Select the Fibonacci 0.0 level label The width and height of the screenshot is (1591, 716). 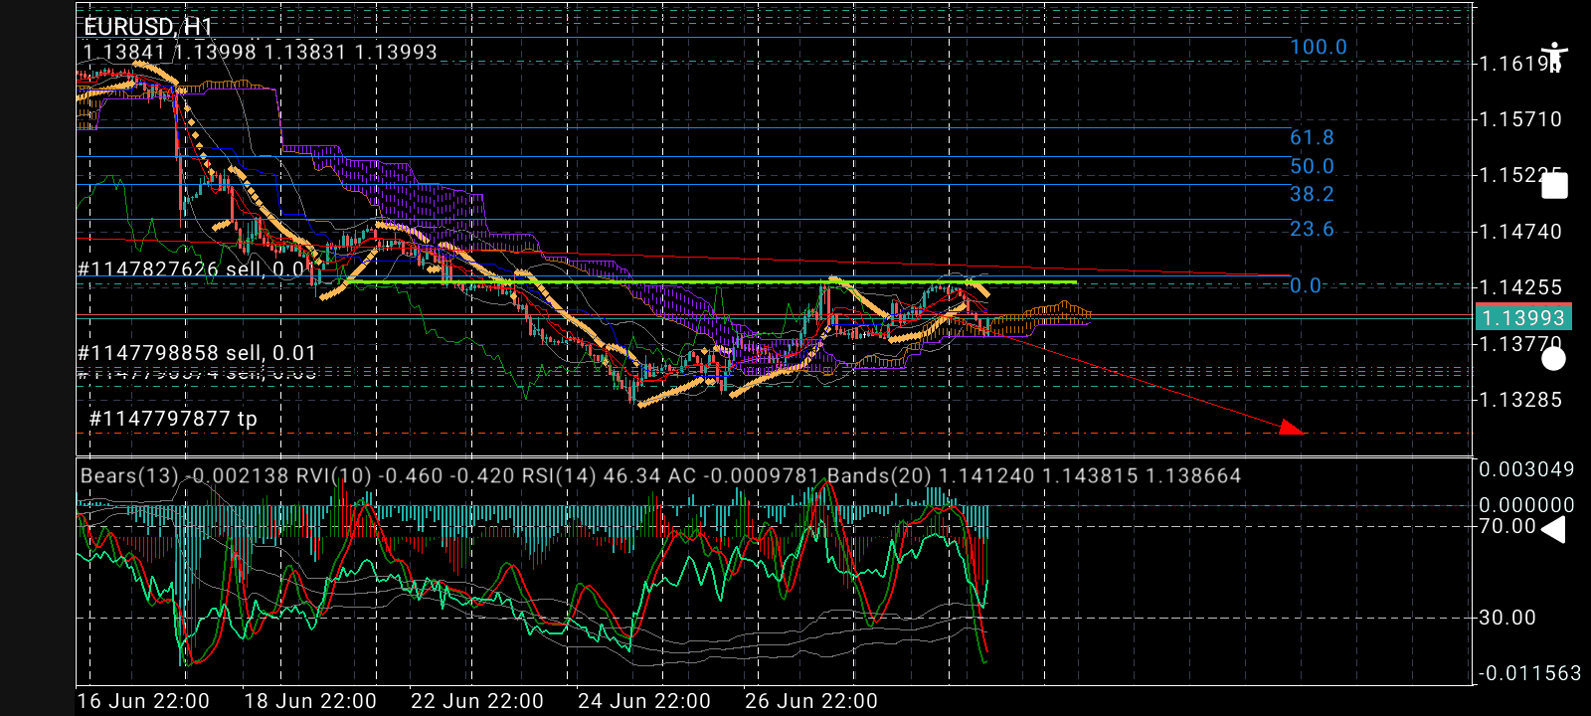[x=1306, y=285]
